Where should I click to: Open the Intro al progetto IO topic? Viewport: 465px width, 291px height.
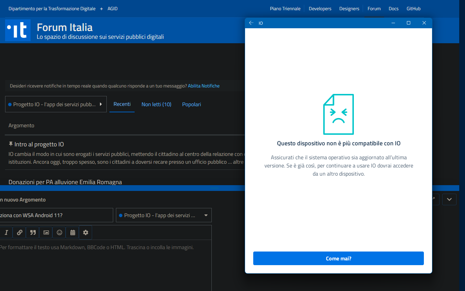39,144
